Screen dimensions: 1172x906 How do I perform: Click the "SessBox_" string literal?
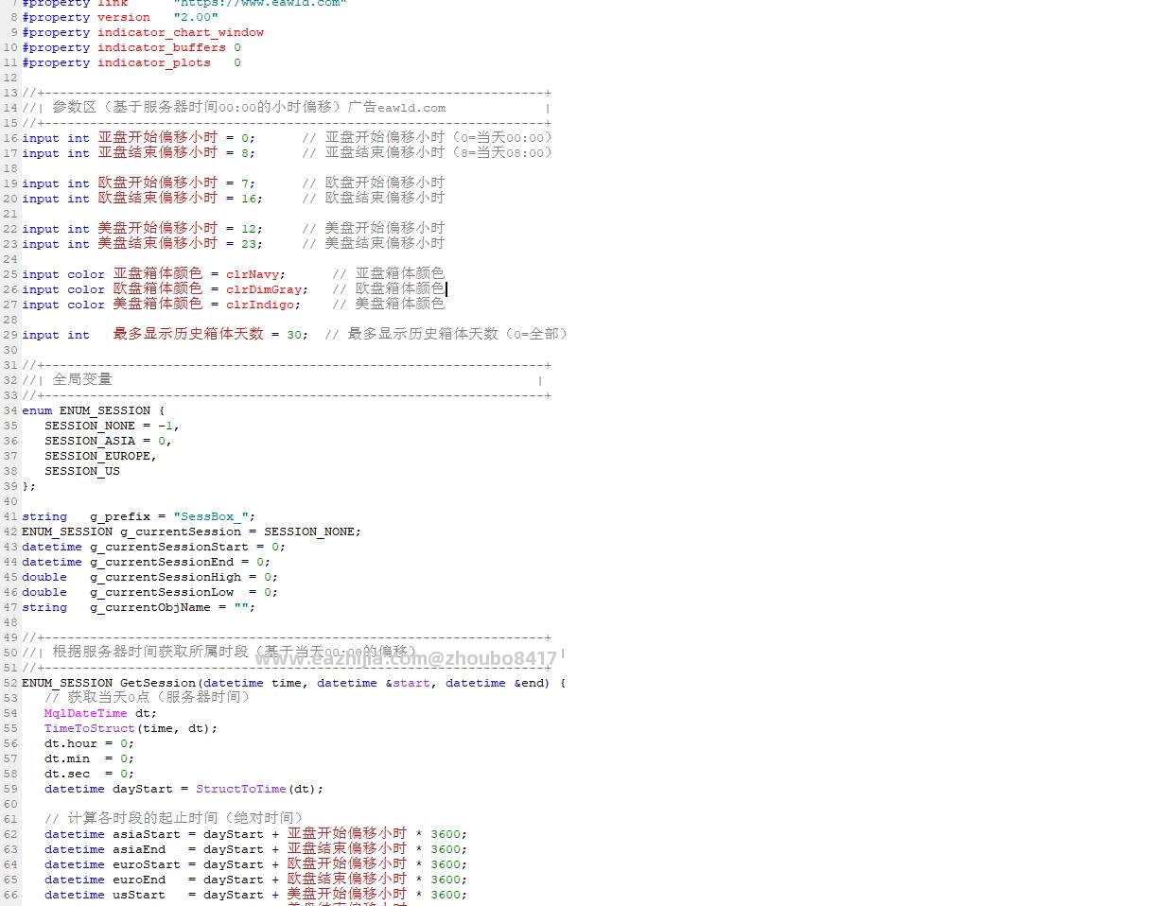click(x=211, y=516)
